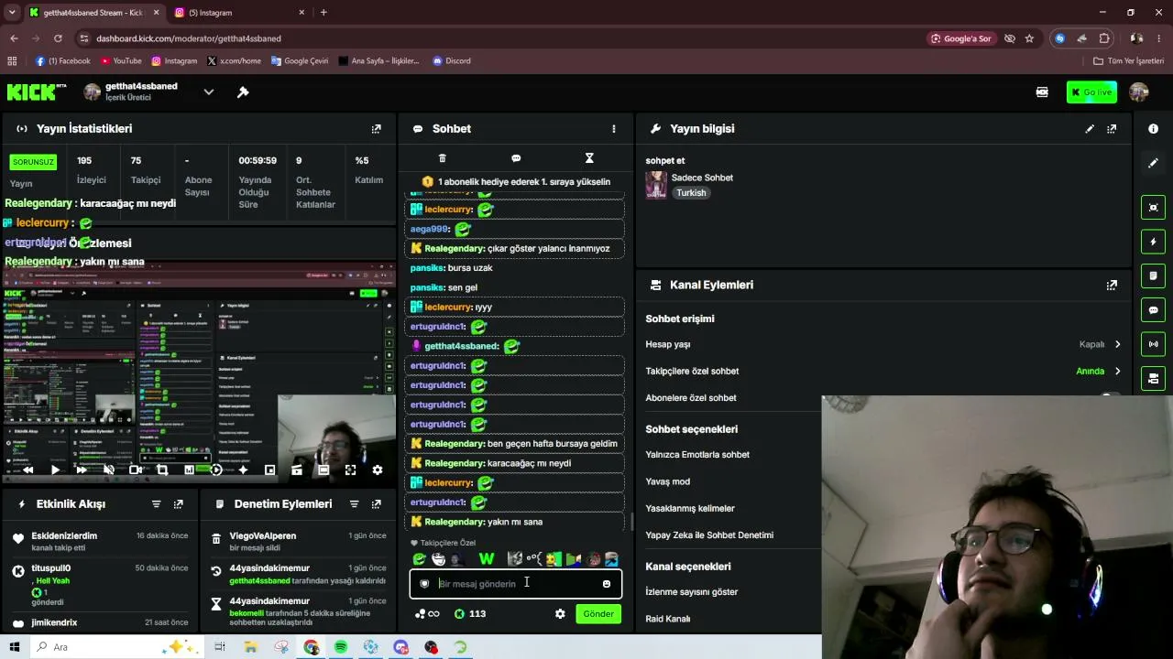1173x659 pixels.
Task: Open Raid Kanalı option
Action: click(x=668, y=619)
